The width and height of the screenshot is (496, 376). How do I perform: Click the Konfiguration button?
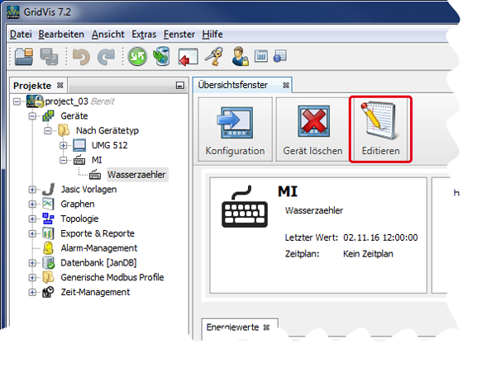point(235,129)
